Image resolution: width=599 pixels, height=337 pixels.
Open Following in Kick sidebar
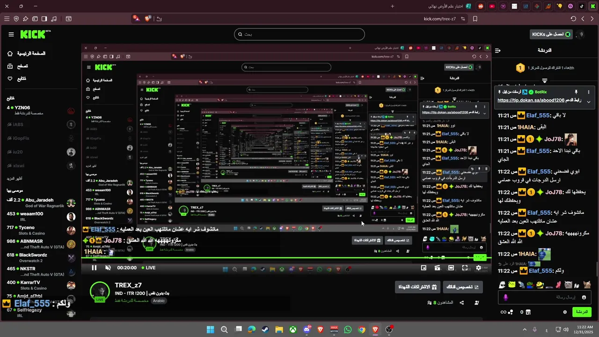point(17,79)
